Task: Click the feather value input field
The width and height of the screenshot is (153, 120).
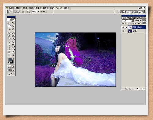Action: (x=34, y=12)
